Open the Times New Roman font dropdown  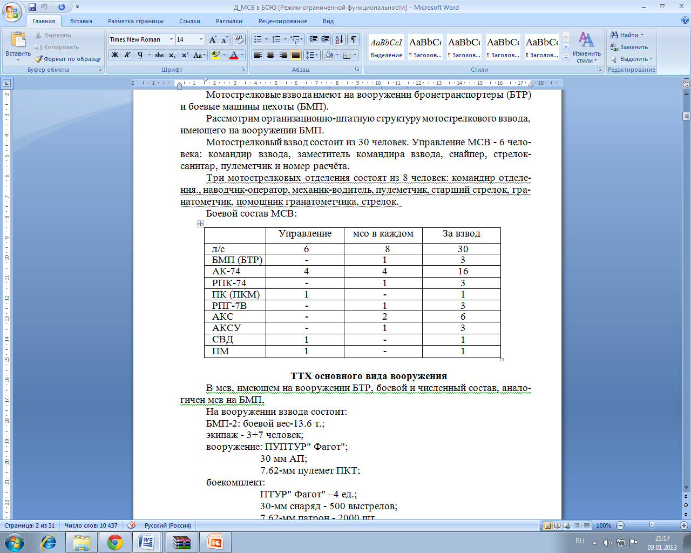pyautogui.click(x=171, y=39)
